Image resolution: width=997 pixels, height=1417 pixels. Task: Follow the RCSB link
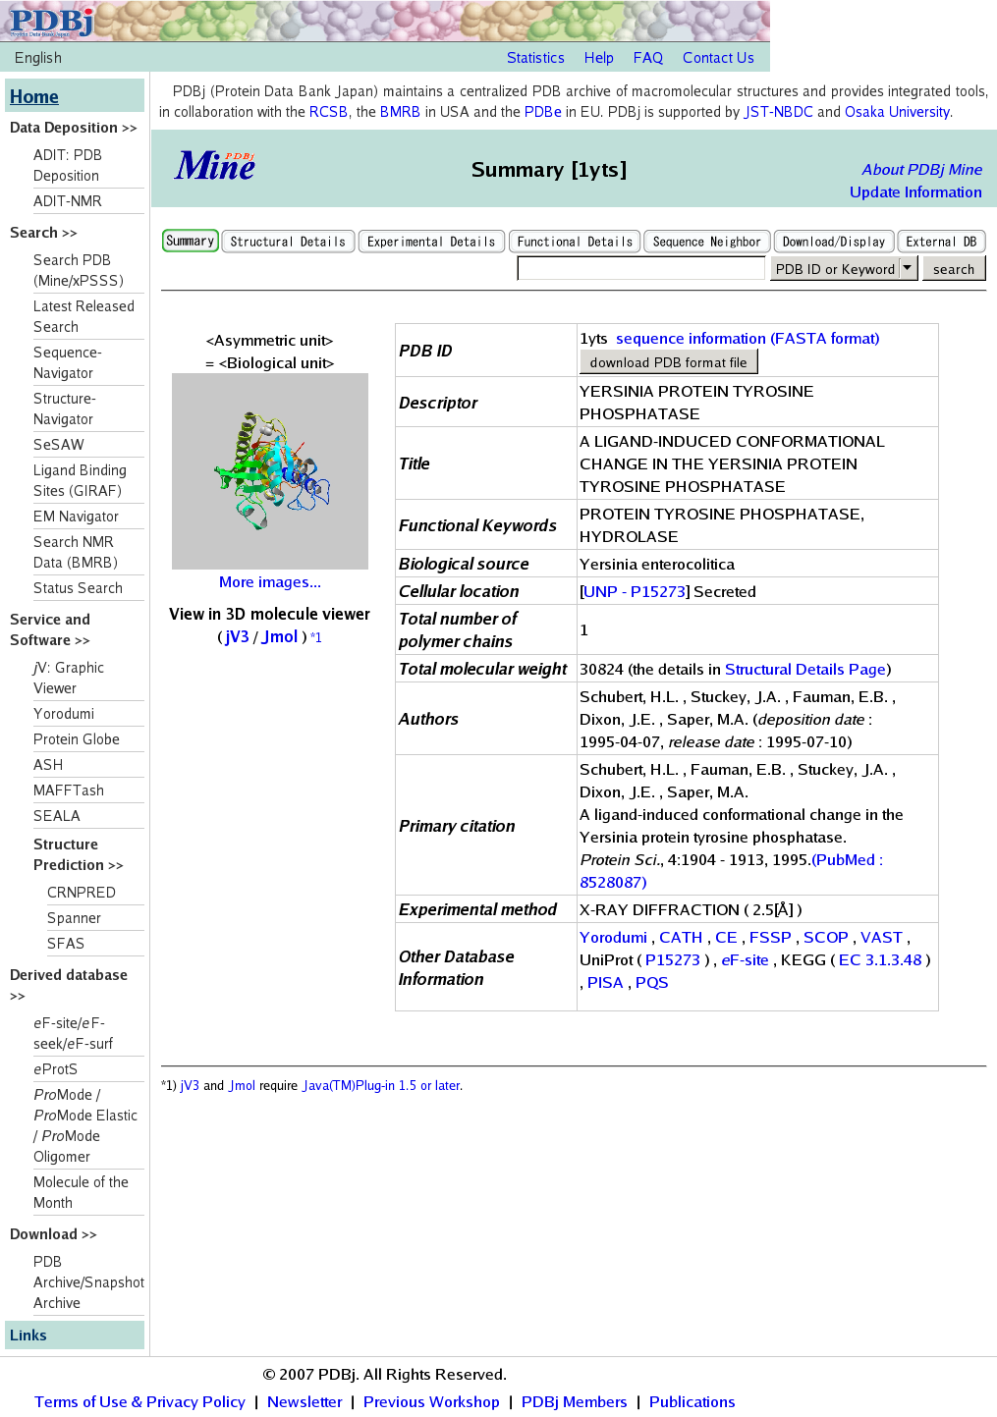(328, 112)
